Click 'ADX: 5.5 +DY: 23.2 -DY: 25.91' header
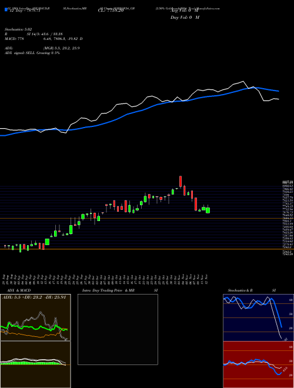 click(x=34, y=297)
